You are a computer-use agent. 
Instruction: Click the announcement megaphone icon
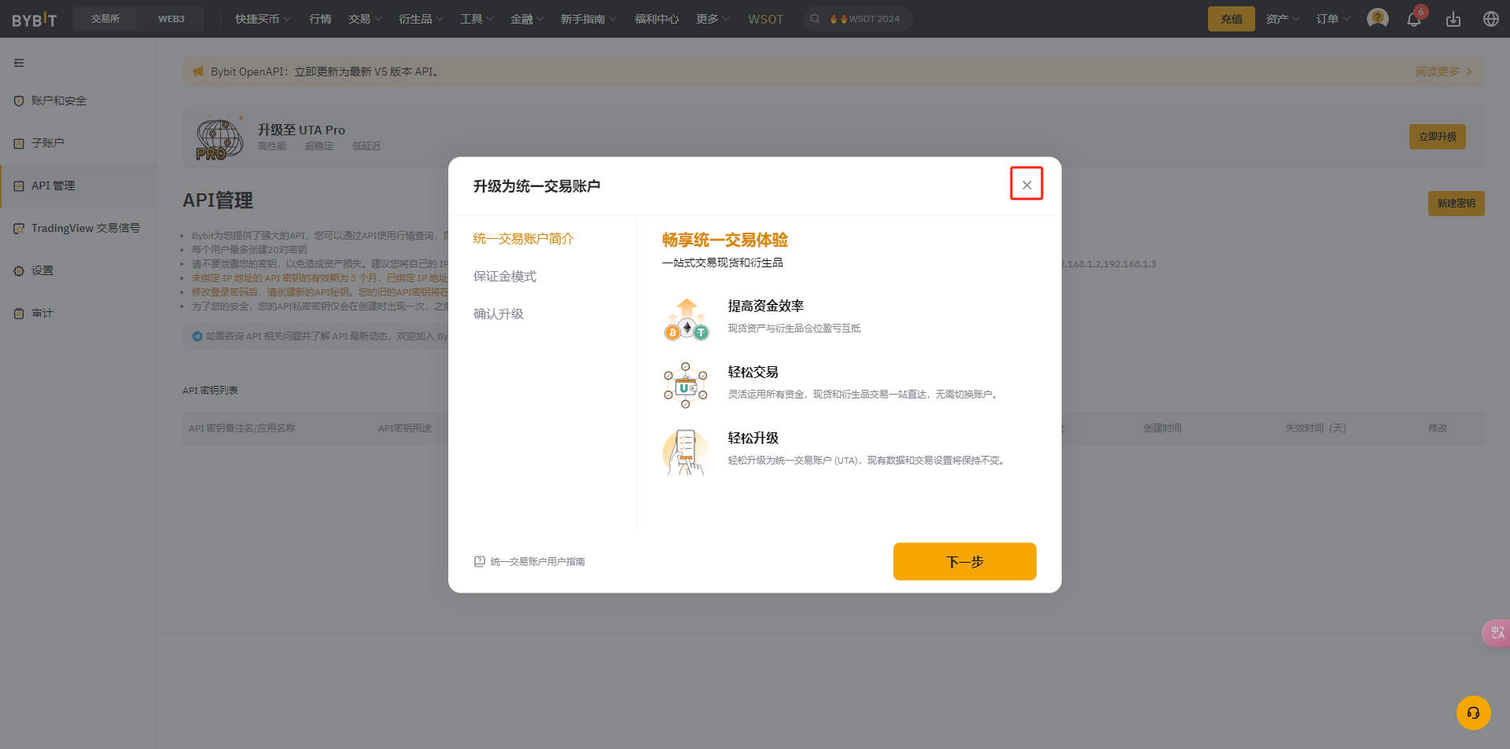pos(198,72)
